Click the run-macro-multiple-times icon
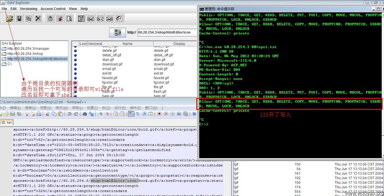Screen dimensions: 384x196 tap(179, 114)
